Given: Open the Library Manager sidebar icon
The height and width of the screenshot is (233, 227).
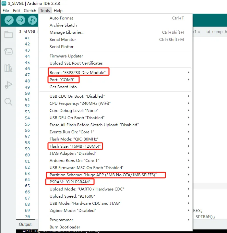Looking at the screenshot, I should [x=8, y=68].
